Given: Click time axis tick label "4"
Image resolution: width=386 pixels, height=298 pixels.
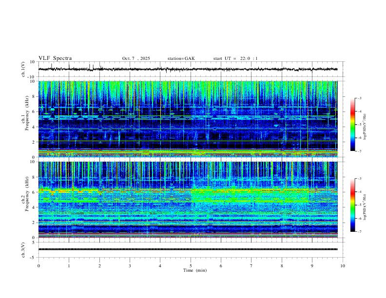Looking at the screenshot, I should click(160, 266).
